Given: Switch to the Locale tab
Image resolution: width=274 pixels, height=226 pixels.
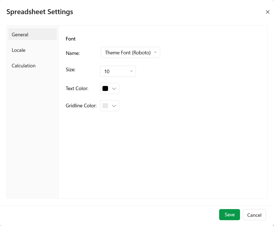Looking at the screenshot, I should tap(19, 50).
